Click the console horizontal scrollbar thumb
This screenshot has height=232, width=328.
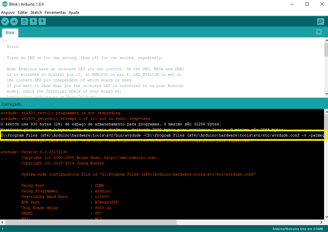(91, 222)
